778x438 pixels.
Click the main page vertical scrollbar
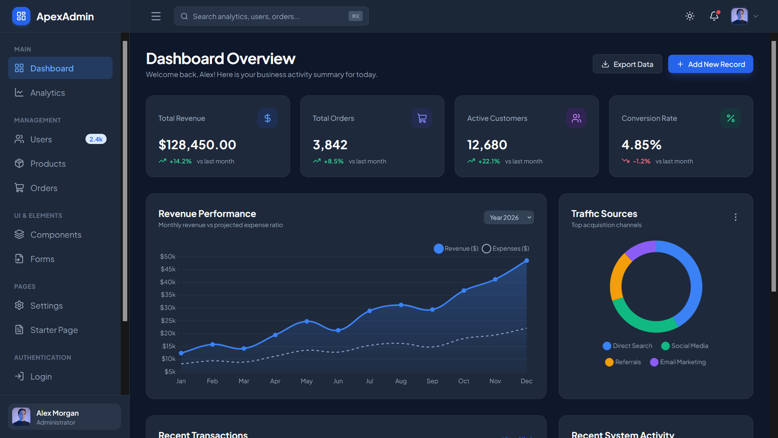coord(774,166)
